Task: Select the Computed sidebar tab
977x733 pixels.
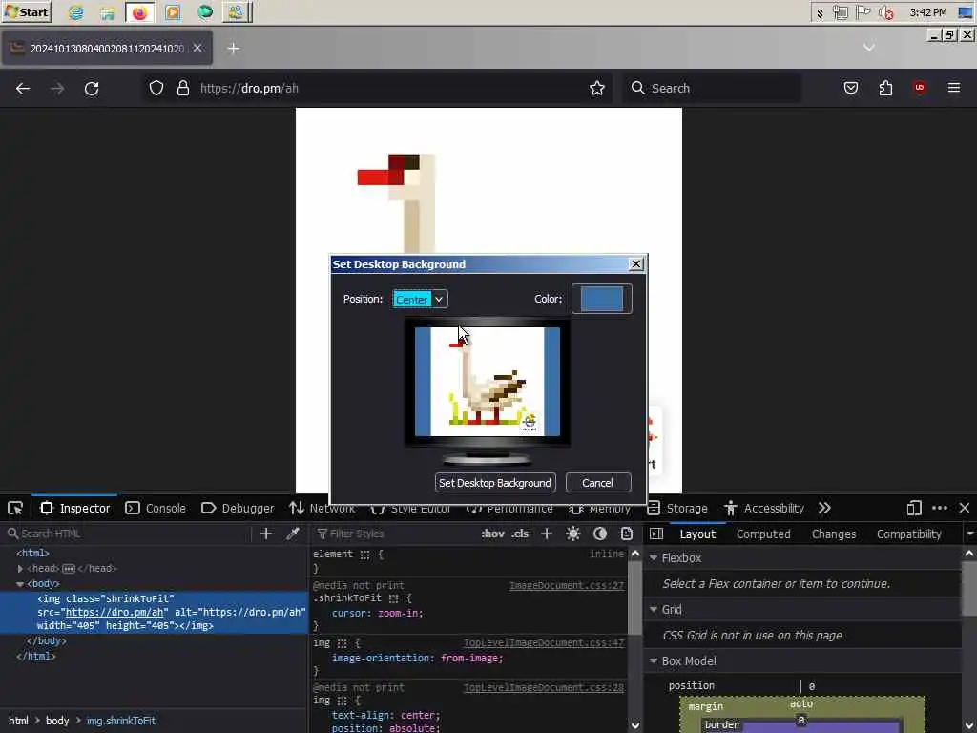Action: tap(763, 534)
